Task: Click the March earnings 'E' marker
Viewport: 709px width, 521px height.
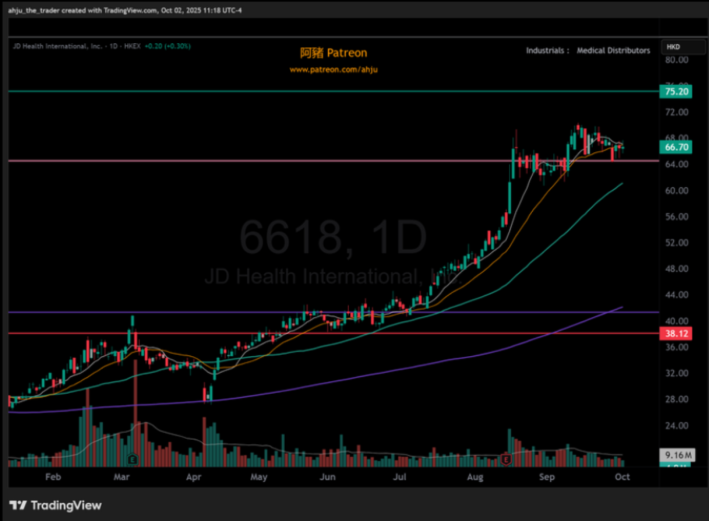Action: 132,459
